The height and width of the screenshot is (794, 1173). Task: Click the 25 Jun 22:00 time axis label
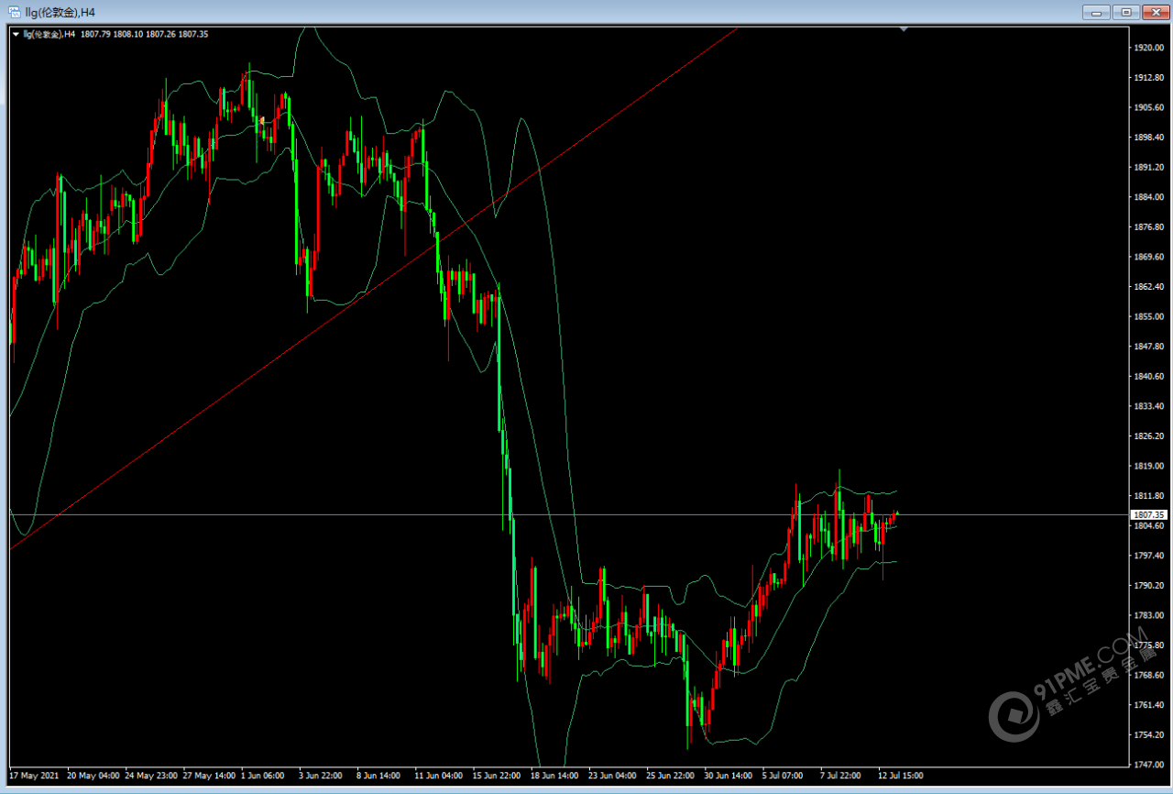[x=669, y=775]
